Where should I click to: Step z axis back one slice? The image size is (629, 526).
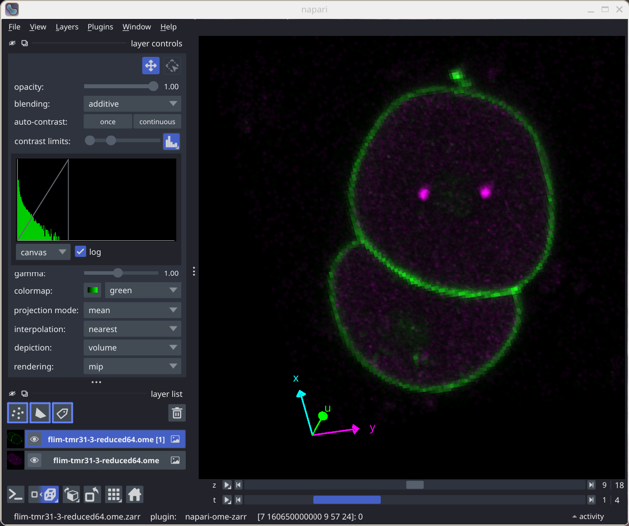pyautogui.click(x=239, y=485)
